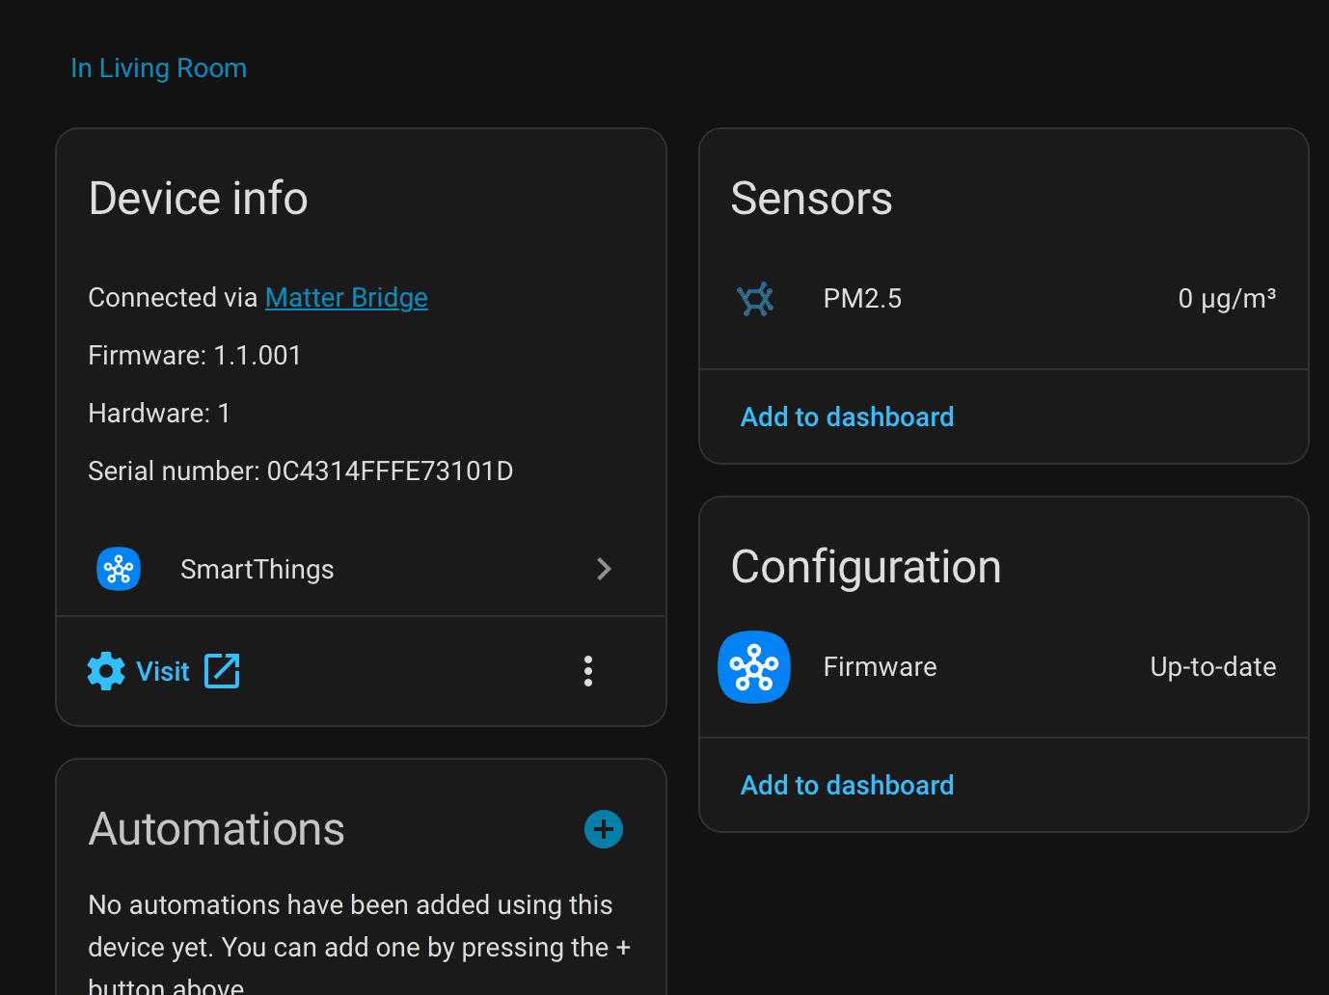Viewport: 1329px width, 995px height.
Task: Add Sensors card entities to dashboard
Action: coord(847,417)
